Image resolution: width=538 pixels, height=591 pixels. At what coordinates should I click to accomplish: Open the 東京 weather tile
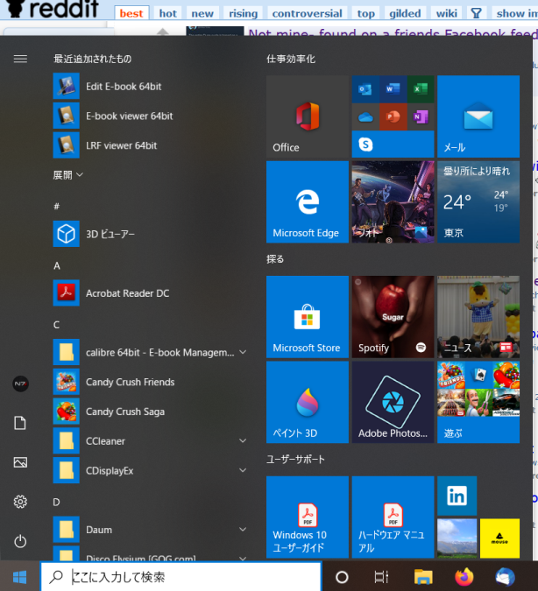tap(478, 202)
